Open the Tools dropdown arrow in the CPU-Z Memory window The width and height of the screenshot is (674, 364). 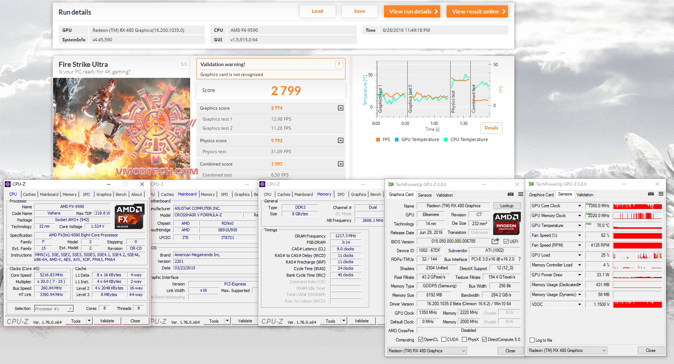click(344, 321)
